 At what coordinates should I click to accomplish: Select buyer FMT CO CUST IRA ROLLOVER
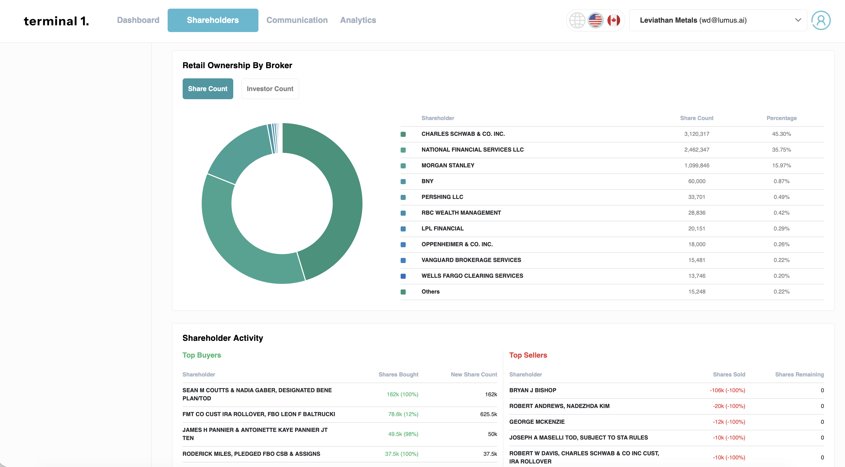259,414
